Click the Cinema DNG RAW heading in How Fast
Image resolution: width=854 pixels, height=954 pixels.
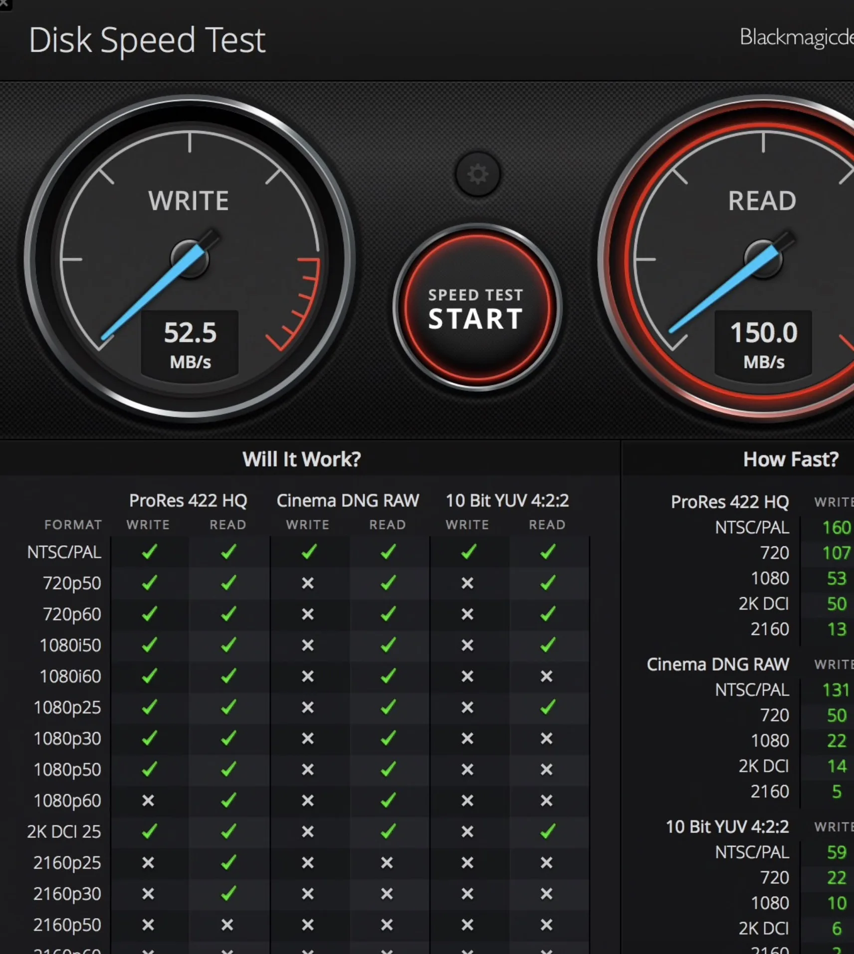(x=718, y=664)
